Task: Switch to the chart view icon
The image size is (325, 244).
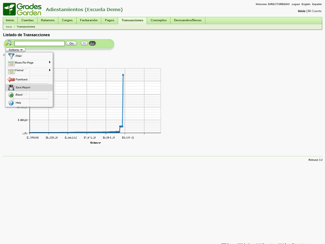Action: (92, 43)
